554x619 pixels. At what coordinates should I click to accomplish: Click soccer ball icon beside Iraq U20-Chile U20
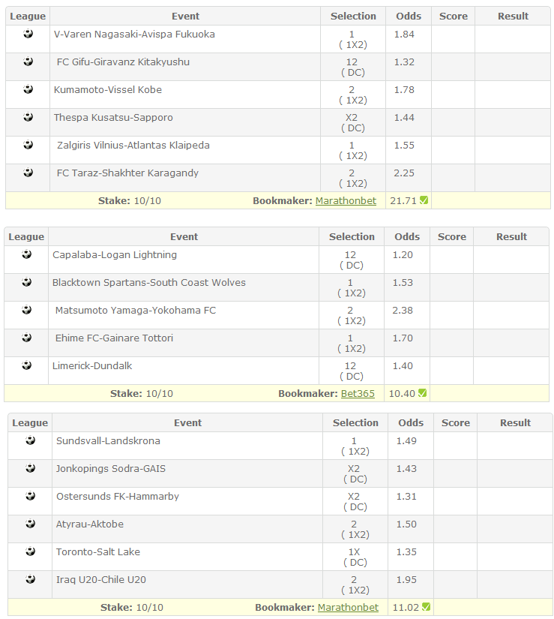(31, 579)
